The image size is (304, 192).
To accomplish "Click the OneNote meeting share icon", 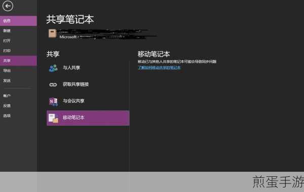I will [53, 101].
